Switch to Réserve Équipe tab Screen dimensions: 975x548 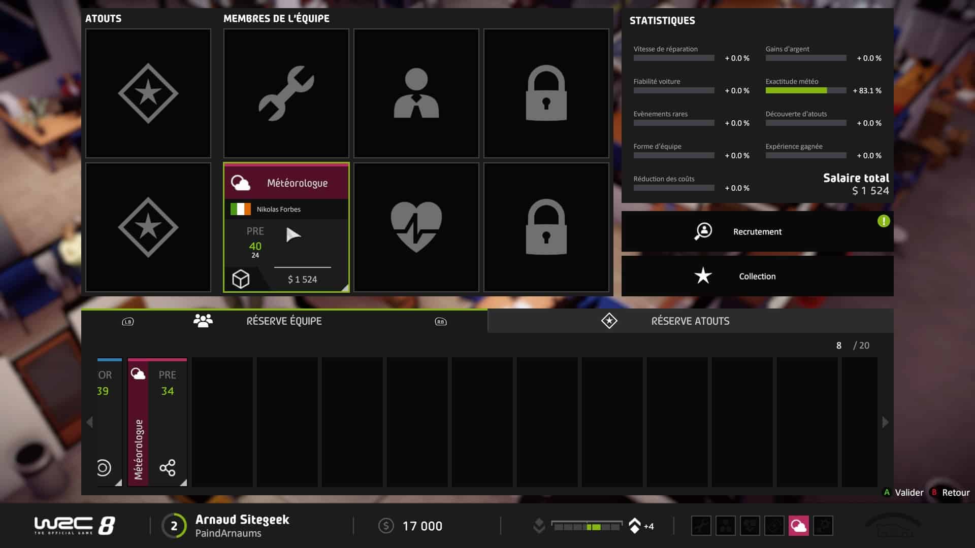284,321
